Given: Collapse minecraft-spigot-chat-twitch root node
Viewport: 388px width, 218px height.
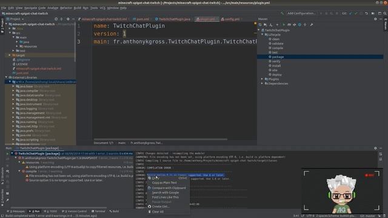Looking at the screenshot, I should click(x=7, y=24).
